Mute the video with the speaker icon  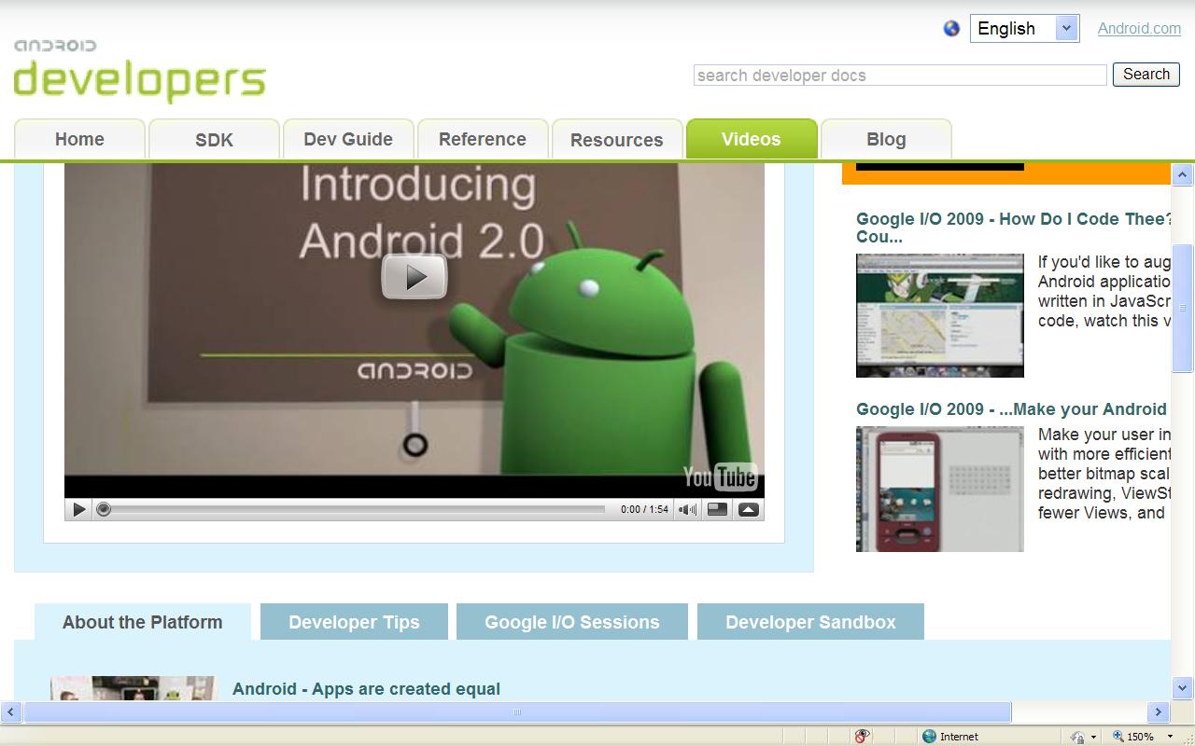point(687,509)
